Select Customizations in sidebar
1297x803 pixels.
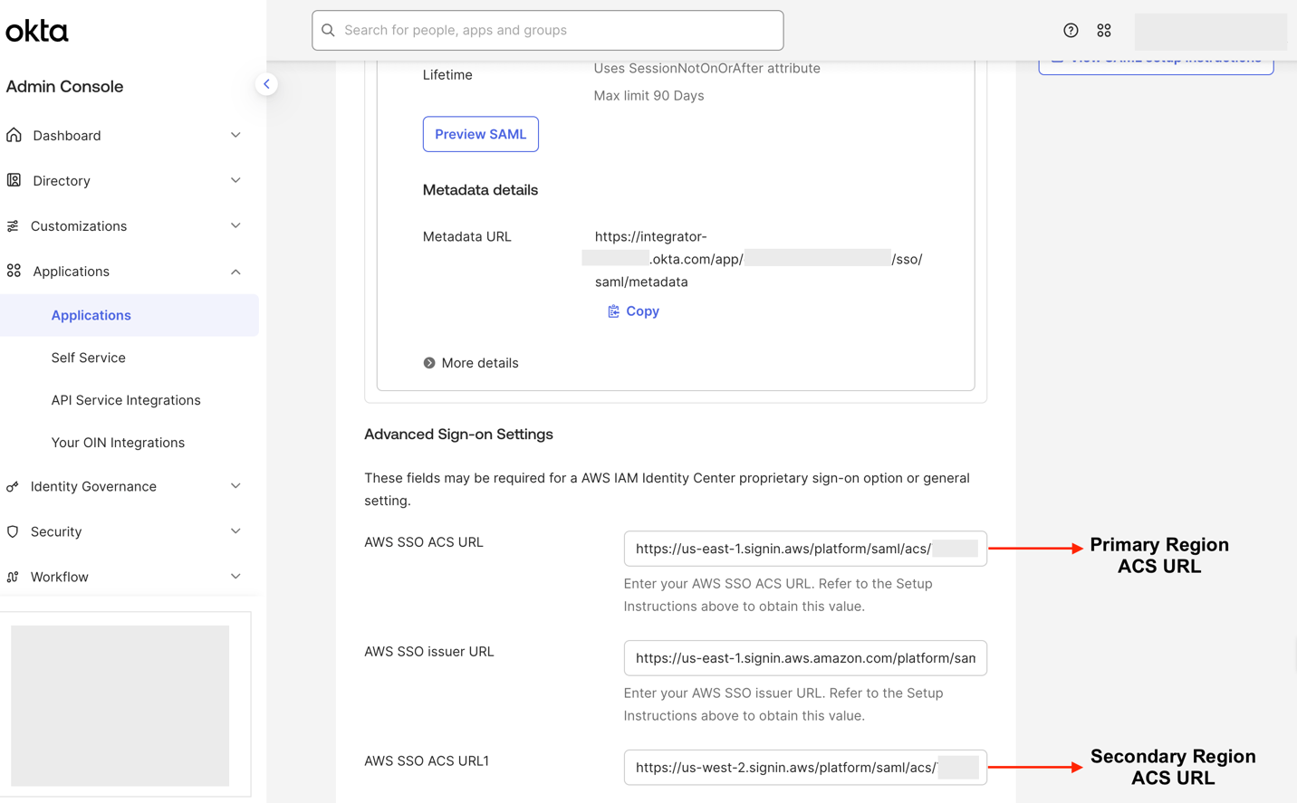coord(79,226)
